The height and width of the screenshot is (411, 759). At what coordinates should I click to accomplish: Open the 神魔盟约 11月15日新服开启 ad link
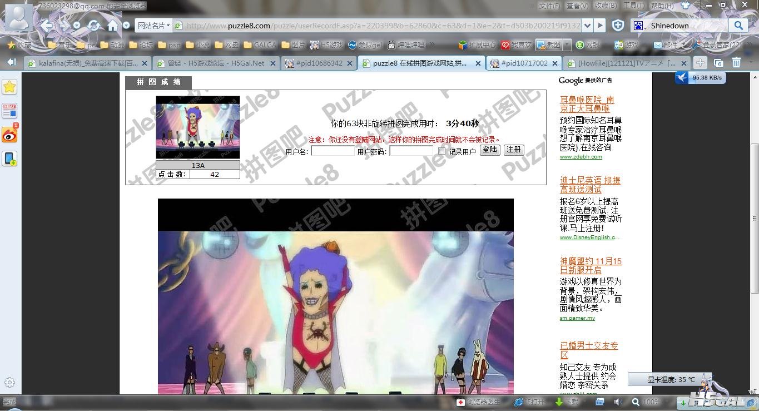pos(591,265)
